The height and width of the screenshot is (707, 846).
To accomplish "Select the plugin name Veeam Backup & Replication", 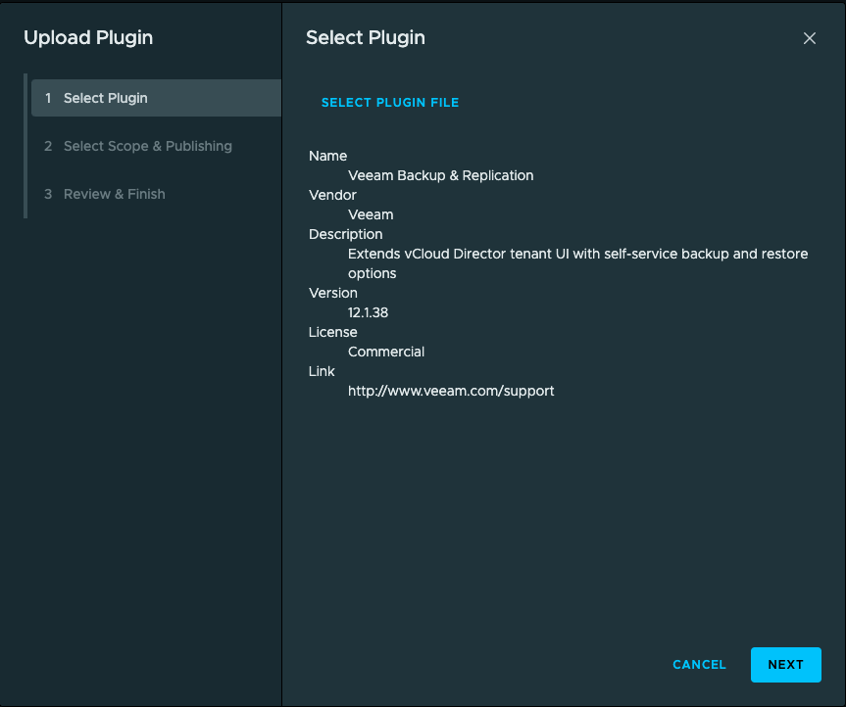I will (x=440, y=175).
